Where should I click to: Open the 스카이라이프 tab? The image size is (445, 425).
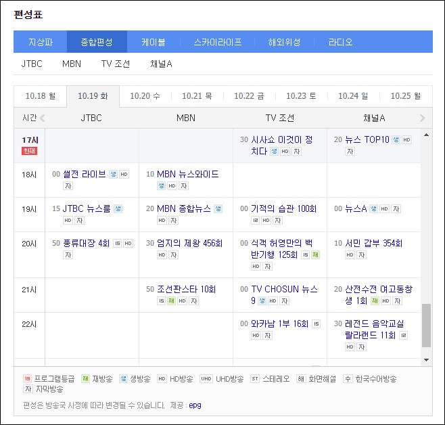217,42
